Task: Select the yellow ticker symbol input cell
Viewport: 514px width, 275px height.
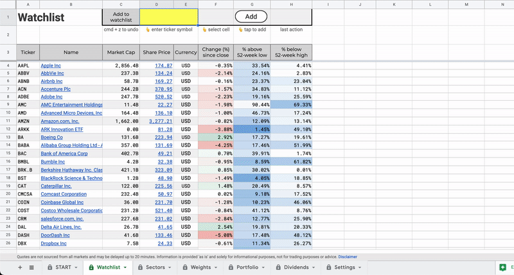Action: tap(169, 17)
